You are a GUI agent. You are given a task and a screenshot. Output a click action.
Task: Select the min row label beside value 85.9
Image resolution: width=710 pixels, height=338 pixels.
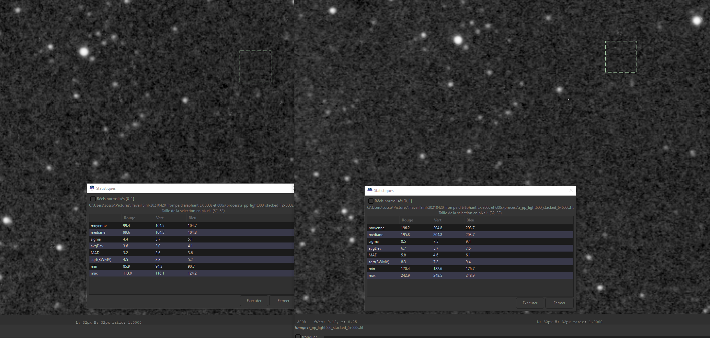coord(94,266)
